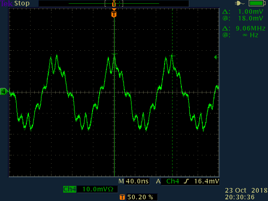The width and height of the screenshot is (268, 201).
Task: Select the Ch4 channel label badge
Action: point(70,189)
